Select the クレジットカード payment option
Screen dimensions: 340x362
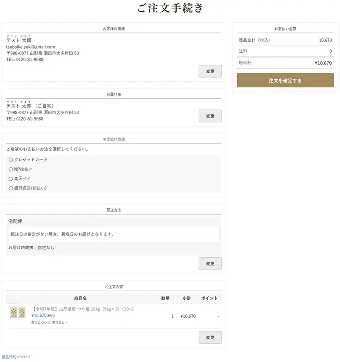click(x=11, y=160)
